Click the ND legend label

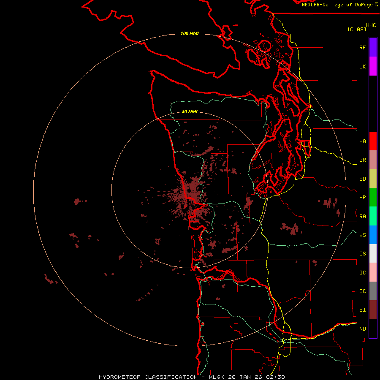click(362, 329)
